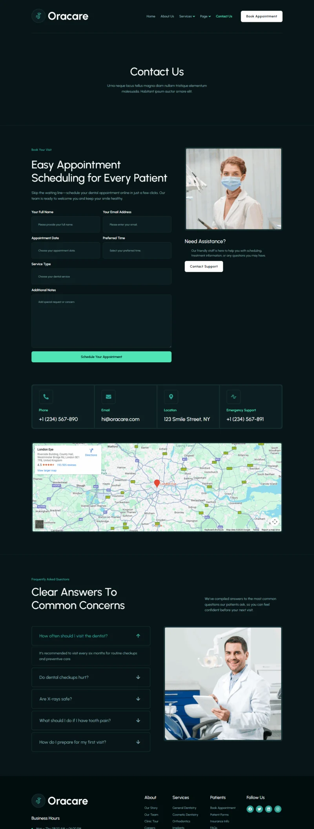Image resolution: width=314 pixels, height=829 pixels.
Task: Expand the 'Do dental checkups hurt?' question
Action: [x=91, y=677]
